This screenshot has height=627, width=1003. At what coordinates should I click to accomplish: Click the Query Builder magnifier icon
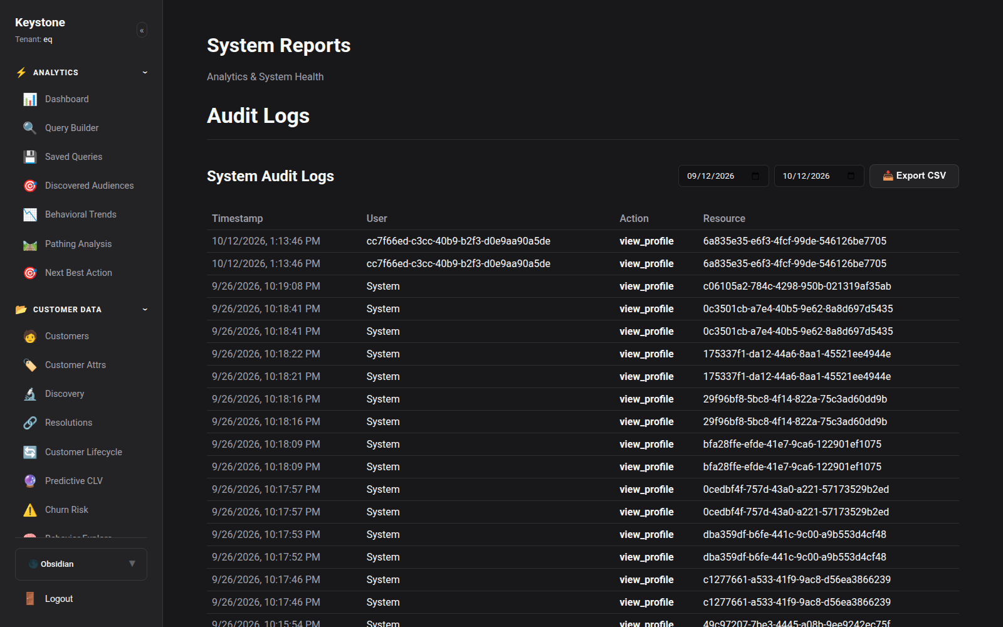click(x=30, y=128)
